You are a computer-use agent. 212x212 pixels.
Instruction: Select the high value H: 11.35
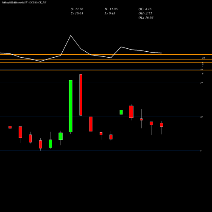point(111,9)
